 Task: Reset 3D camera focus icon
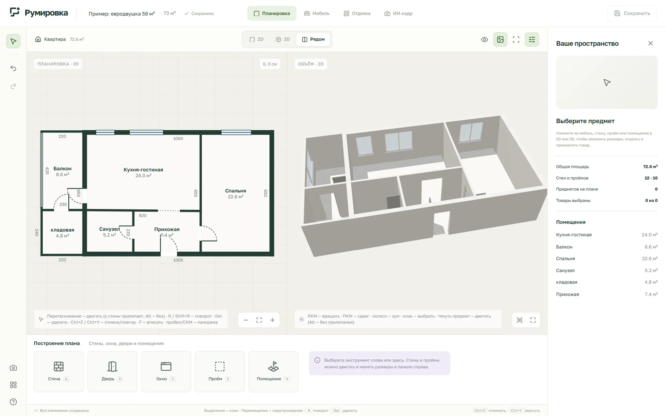tap(520, 320)
